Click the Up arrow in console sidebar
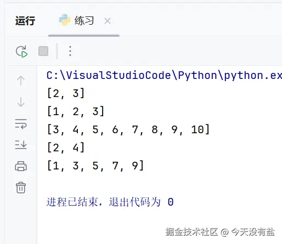This screenshot has width=282, height=244. 21,81
